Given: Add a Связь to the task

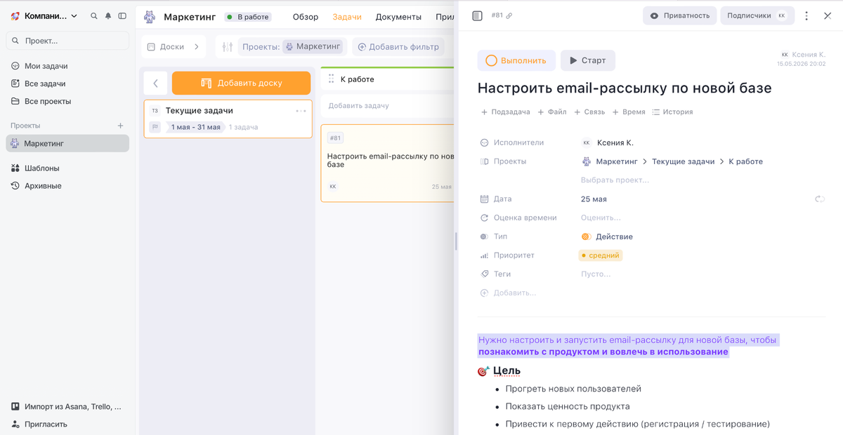Looking at the screenshot, I should tap(589, 112).
